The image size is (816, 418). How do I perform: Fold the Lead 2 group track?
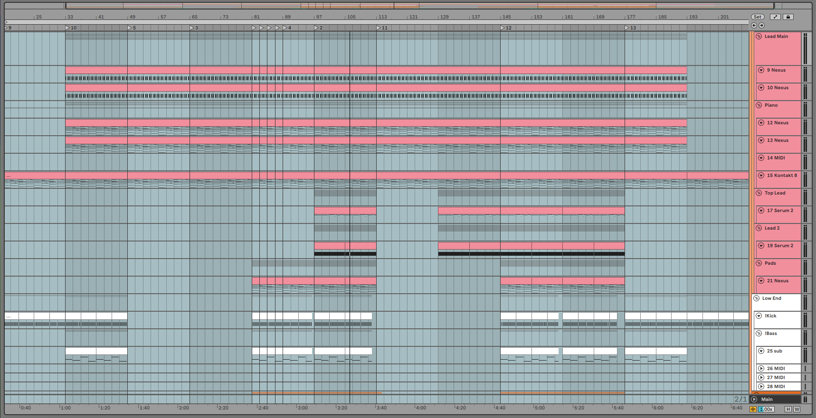point(759,228)
